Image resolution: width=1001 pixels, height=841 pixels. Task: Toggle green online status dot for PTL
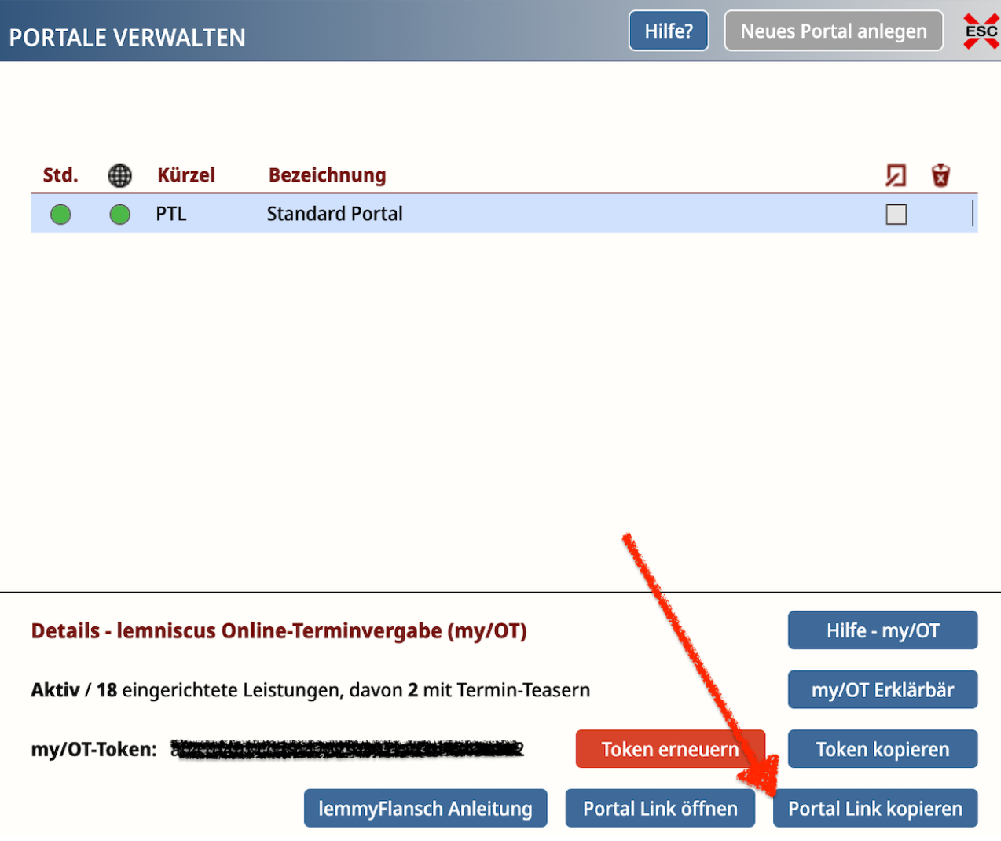point(119,214)
